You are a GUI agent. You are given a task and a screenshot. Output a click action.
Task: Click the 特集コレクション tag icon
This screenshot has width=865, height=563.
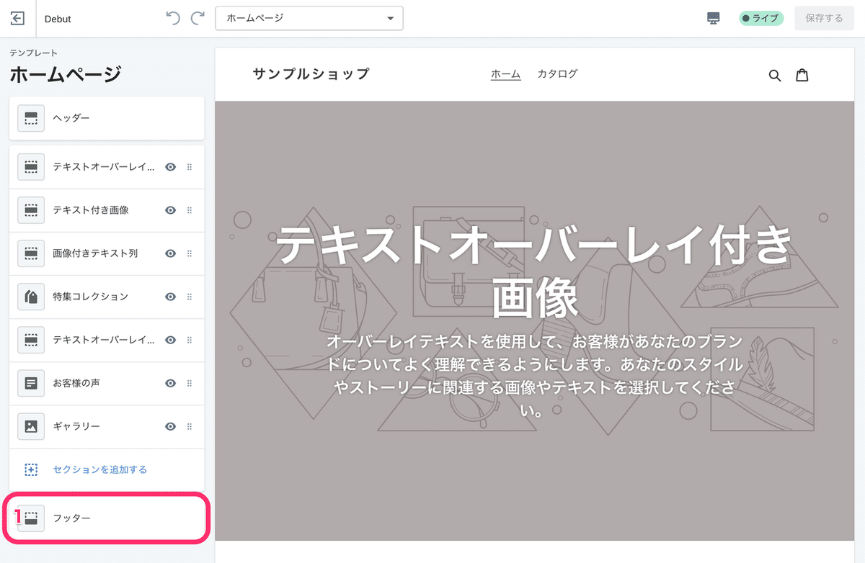pos(31,297)
